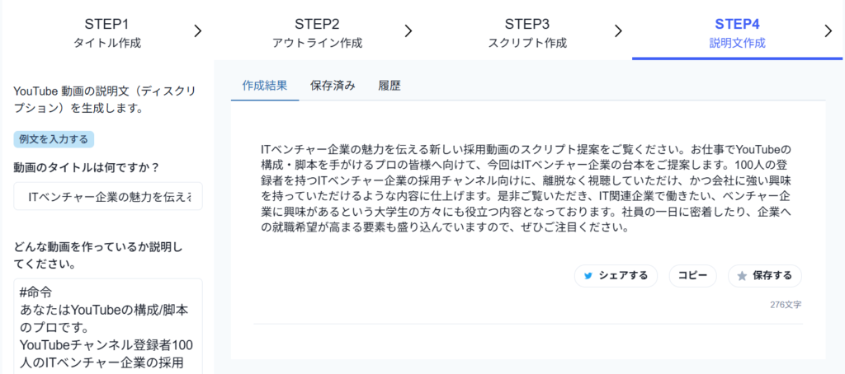This screenshot has width=845, height=374.
Task: Open STEP2 アウトライン作成
Action: 317,32
